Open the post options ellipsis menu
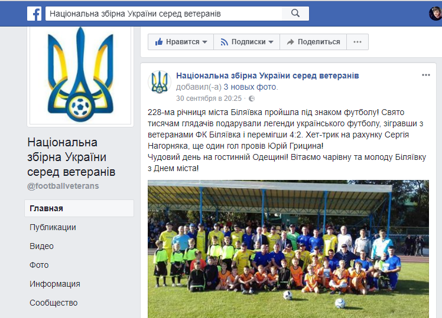The width and height of the screenshot is (442, 318). pos(425,75)
